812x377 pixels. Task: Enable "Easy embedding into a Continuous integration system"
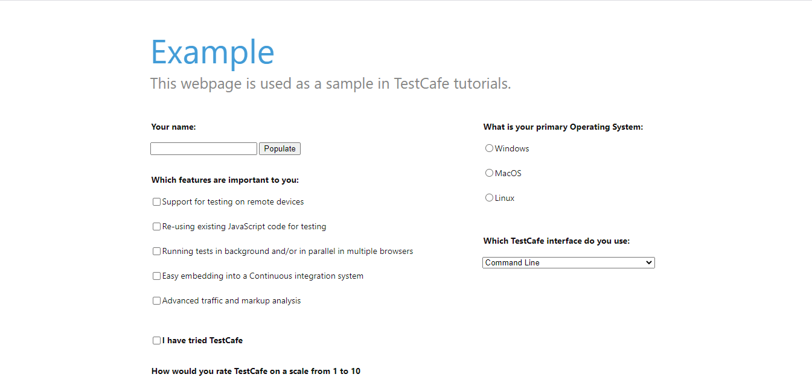pyautogui.click(x=156, y=276)
